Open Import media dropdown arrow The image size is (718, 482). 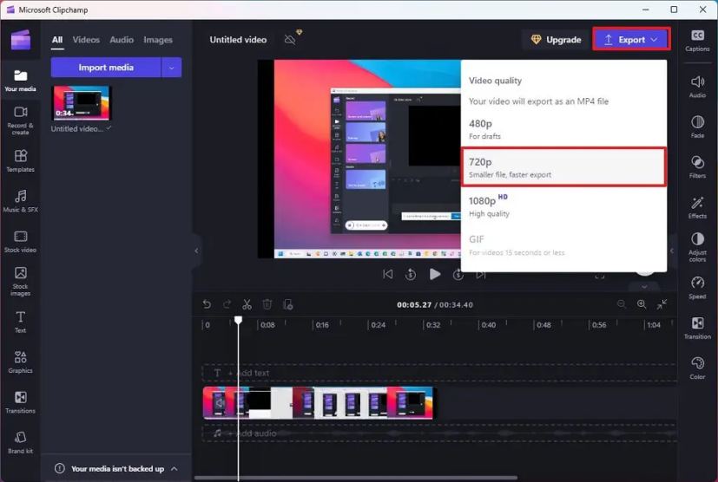click(172, 68)
